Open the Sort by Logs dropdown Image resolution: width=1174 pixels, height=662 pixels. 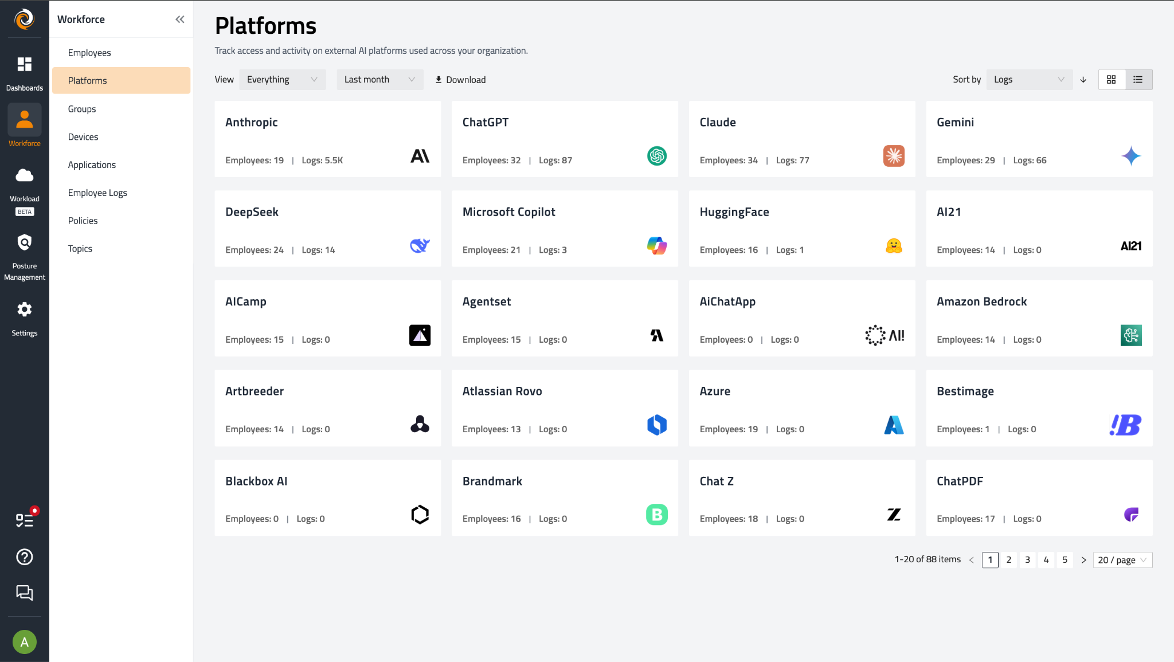[1029, 80]
